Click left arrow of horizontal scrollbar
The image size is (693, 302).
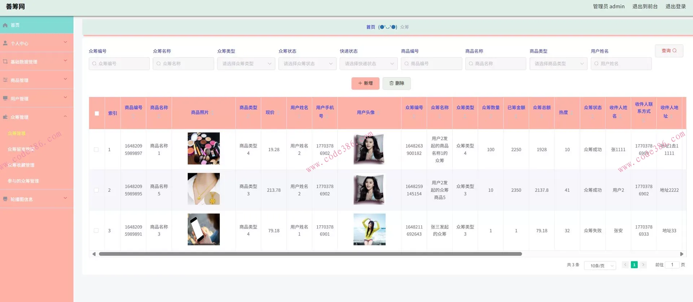coord(94,254)
